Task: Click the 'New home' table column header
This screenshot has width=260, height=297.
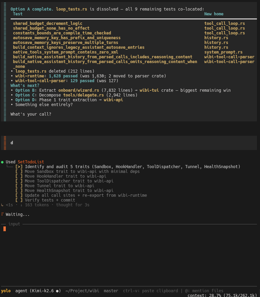Action: tap(214, 14)
